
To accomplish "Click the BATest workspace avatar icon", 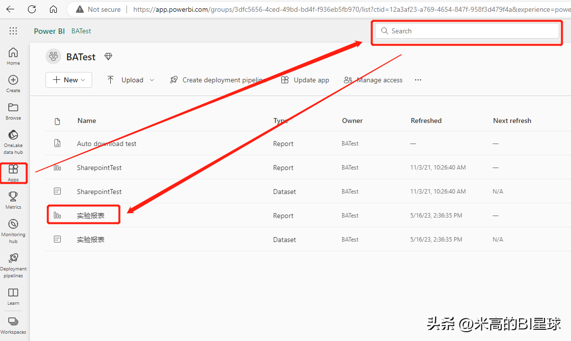I will 53,56.
